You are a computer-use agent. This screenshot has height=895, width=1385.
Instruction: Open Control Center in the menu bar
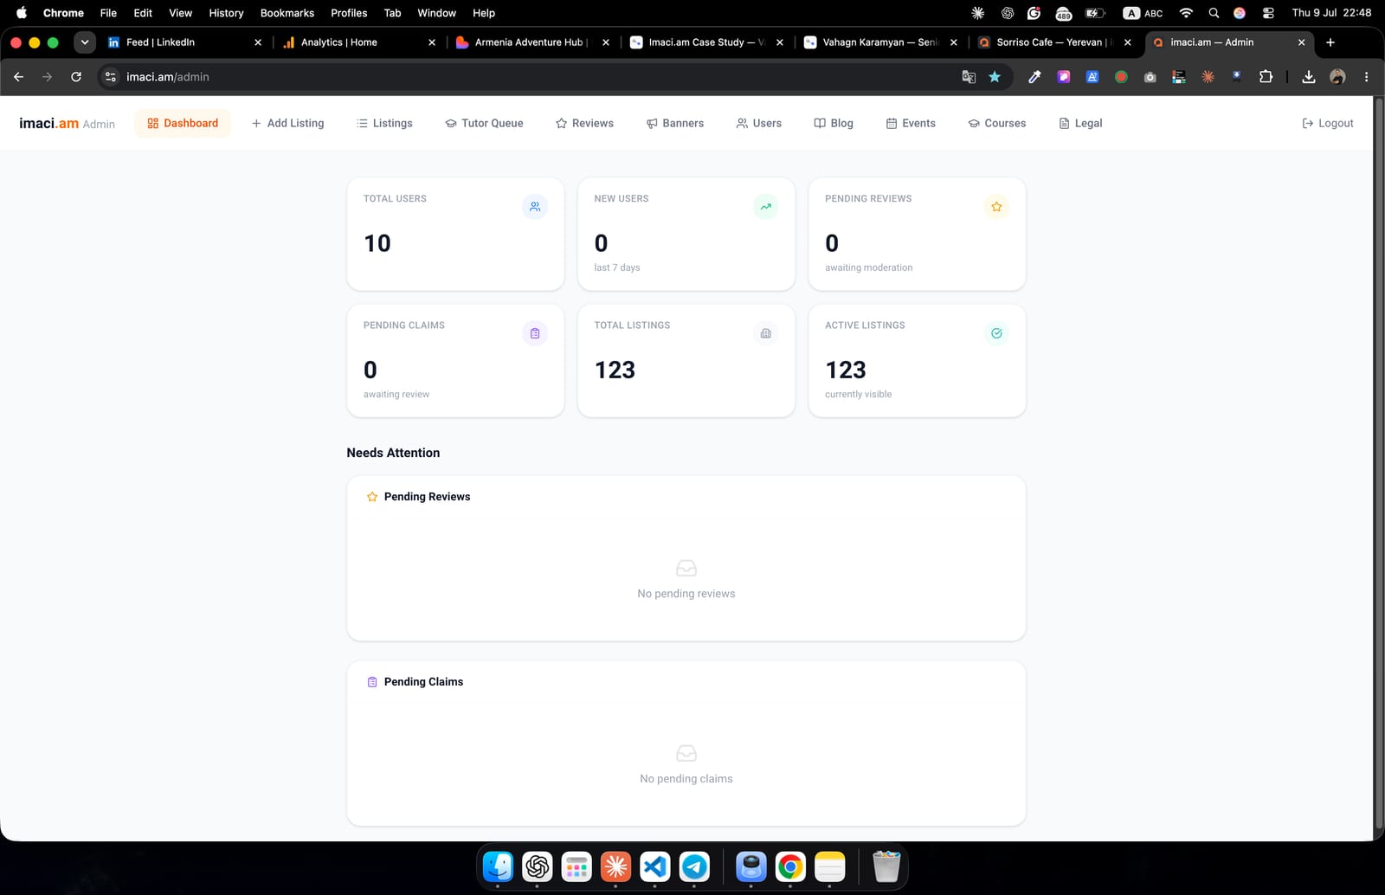tap(1268, 13)
